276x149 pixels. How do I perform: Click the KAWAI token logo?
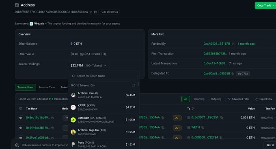click(x=73, y=107)
